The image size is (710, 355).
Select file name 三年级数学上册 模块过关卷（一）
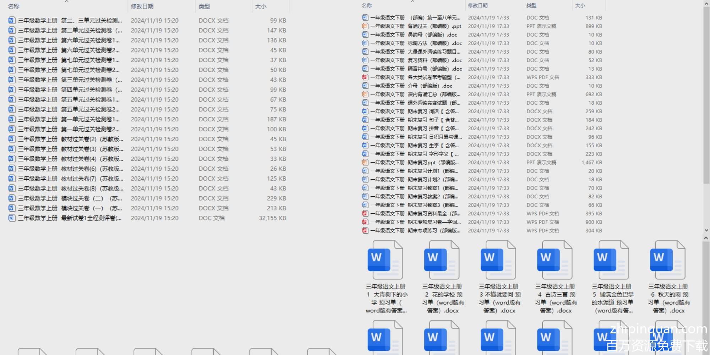point(70,208)
